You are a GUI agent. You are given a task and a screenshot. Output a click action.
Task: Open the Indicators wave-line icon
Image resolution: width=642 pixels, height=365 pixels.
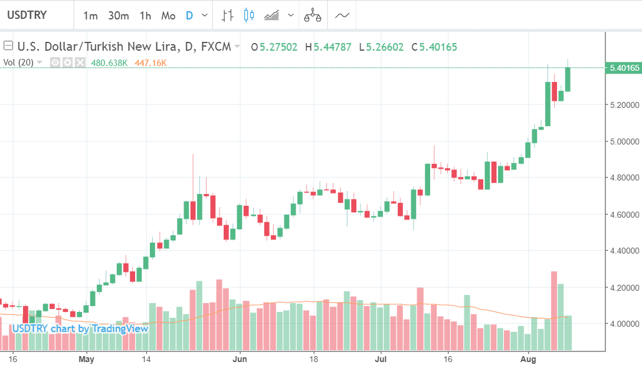coord(342,16)
